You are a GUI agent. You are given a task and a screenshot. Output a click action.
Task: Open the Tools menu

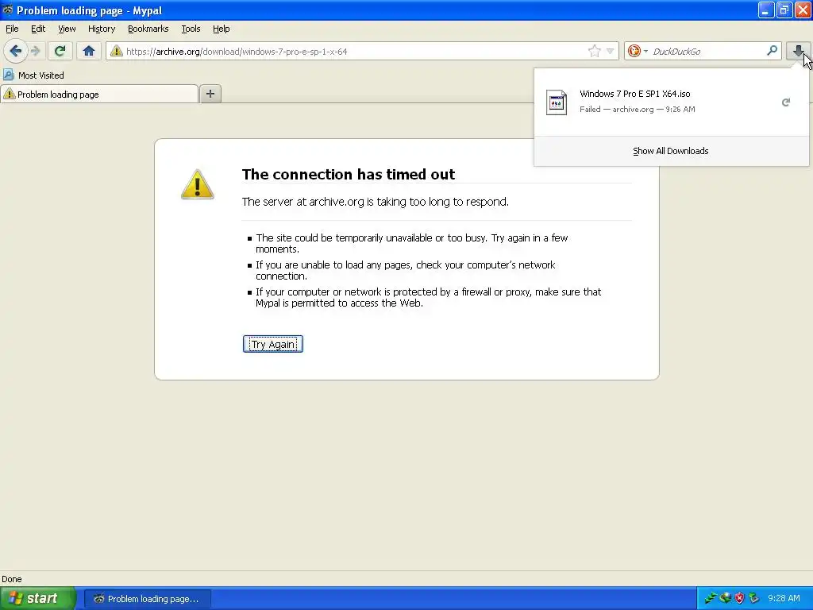pos(191,29)
